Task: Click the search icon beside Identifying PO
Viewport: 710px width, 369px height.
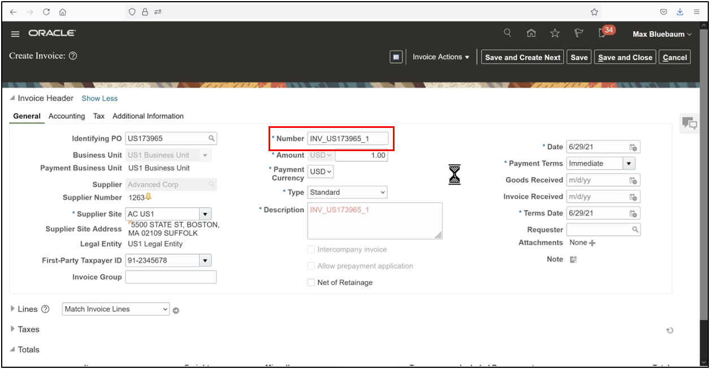Action: point(211,138)
